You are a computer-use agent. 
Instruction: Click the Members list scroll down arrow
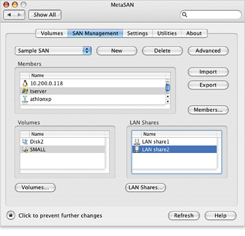[168, 101]
